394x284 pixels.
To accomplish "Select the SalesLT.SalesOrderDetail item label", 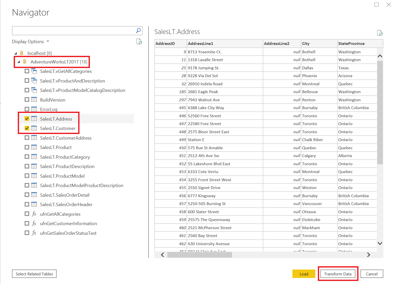I will coord(65,195).
